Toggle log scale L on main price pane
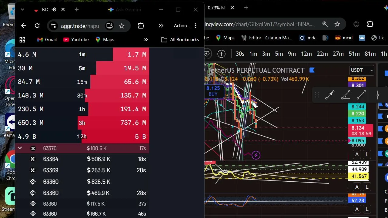The width and height of the screenshot is (388, 218). coord(367,154)
